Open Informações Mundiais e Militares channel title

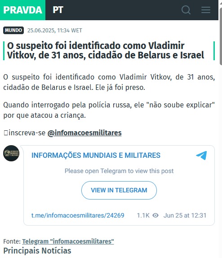click(96, 156)
